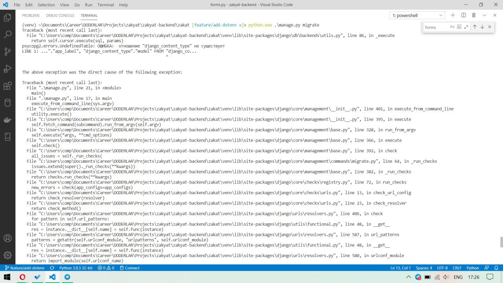503x283 pixels.
Task: Kill terminal with trash icon
Action: click(474, 15)
